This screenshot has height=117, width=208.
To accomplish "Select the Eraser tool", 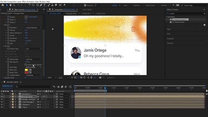I will click(x=56, y=5).
